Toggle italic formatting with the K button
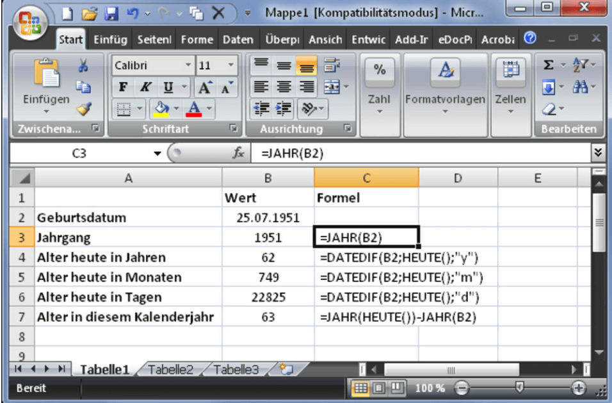The image size is (612, 403). click(x=146, y=86)
